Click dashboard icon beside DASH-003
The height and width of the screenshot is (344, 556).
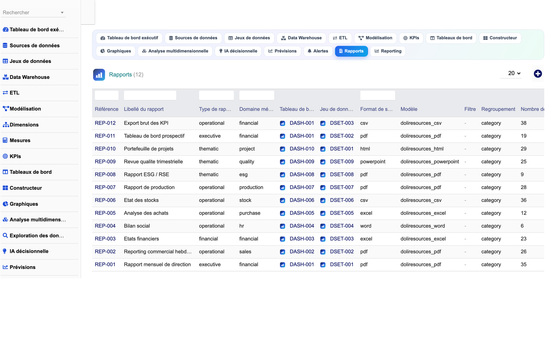point(282,239)
